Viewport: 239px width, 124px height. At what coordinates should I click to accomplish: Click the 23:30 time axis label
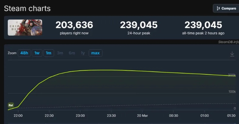pyautogui.click(x=111, y=116)
